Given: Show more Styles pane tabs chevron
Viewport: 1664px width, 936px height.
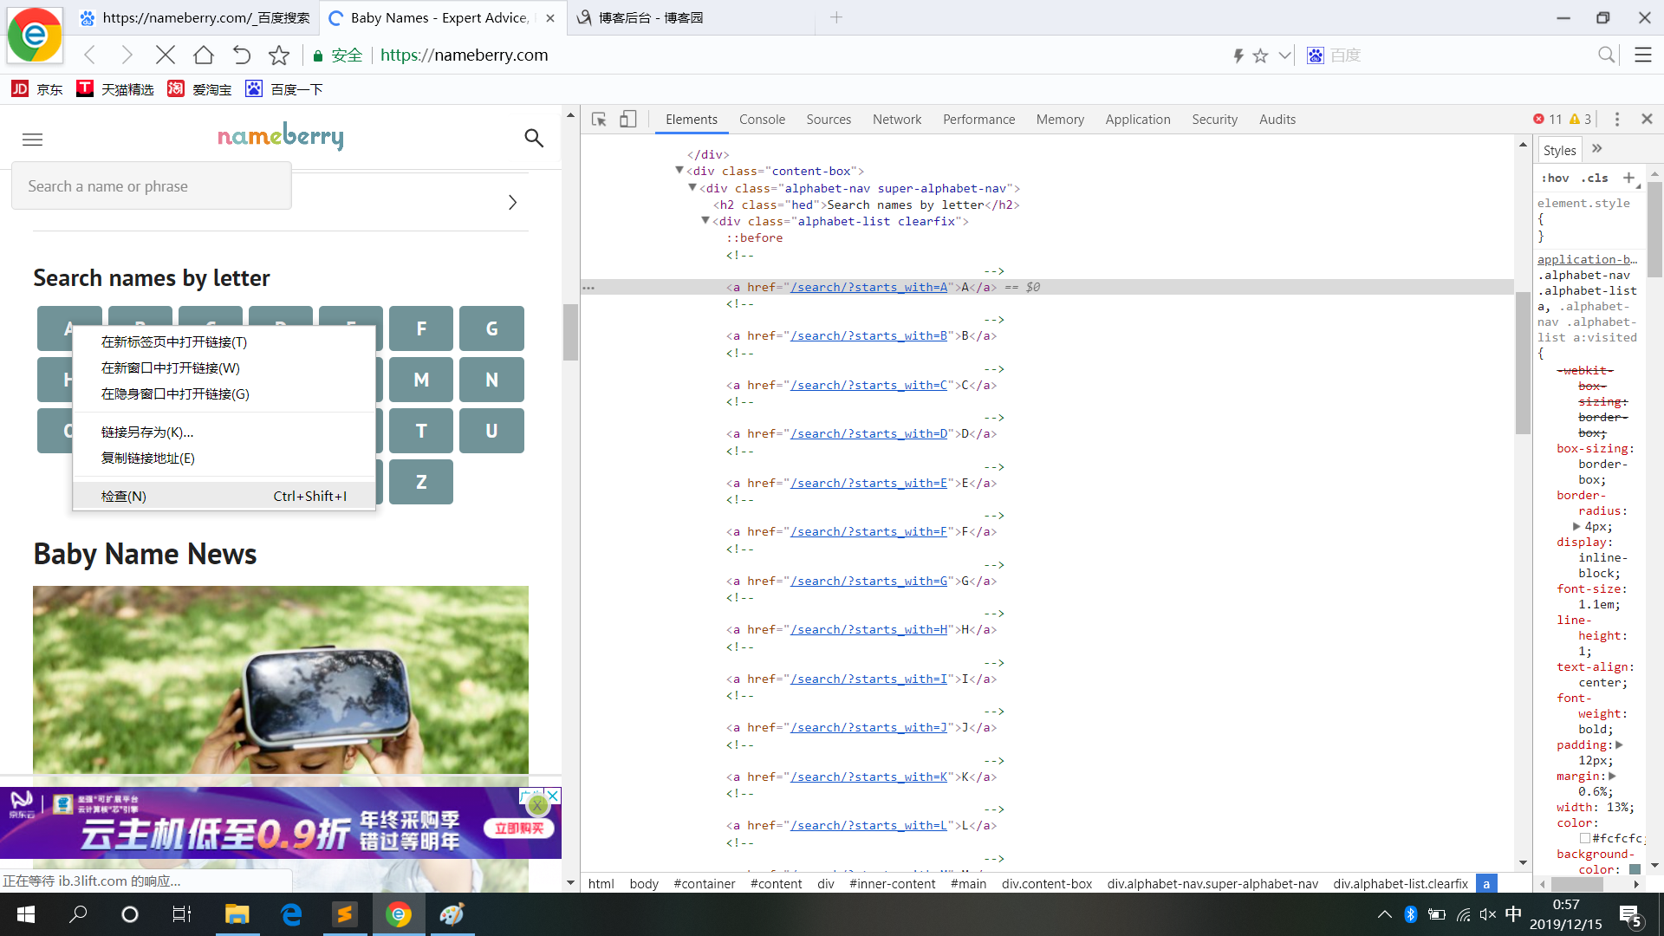Looking at the screenshot, I should 1597,149.
